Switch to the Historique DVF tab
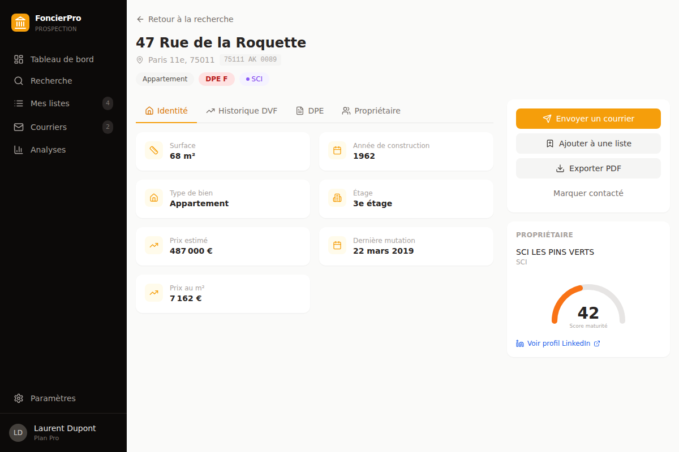 tap(242, 111)
